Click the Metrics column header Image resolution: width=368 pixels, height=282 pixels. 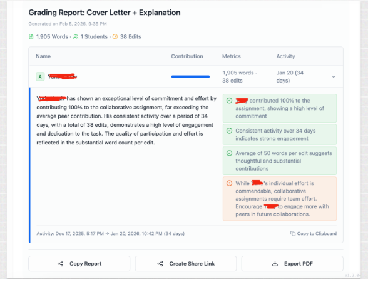[232, 56]
